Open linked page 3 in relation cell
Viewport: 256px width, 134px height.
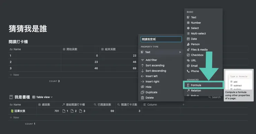(x=82, y=111)
